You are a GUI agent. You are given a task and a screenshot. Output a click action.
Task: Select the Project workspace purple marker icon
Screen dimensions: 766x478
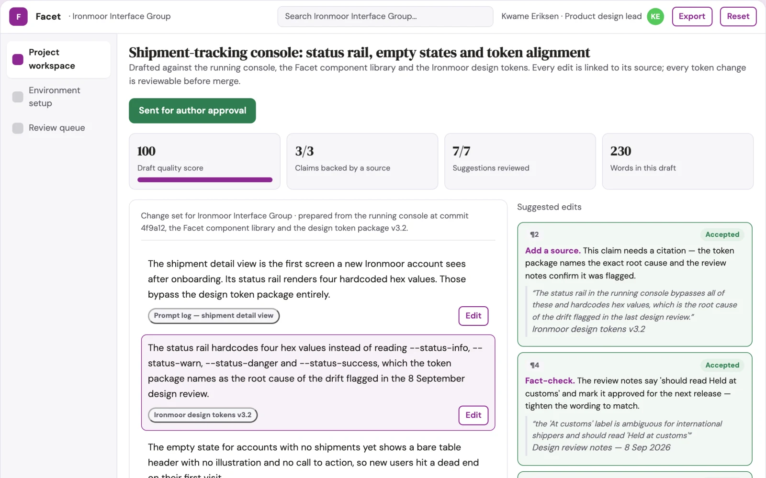pyautogui.click(x=18, y=59)
